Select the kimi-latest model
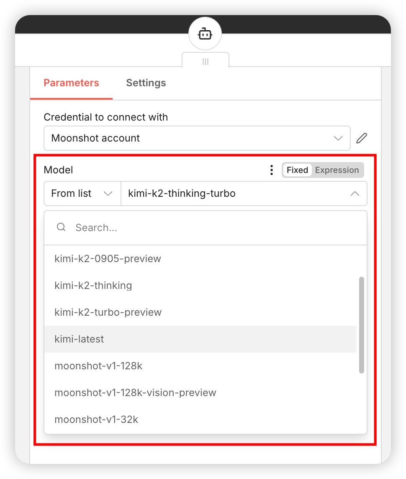The height and width of the screenshot is (479, 406). 80,339
